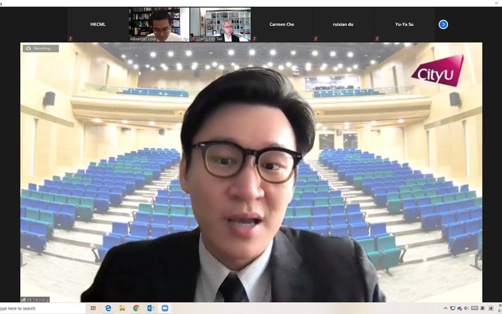Click the speaker's name label at bottom-left
The width and height of the screenshot is (502, 314).
pos(35,299)
